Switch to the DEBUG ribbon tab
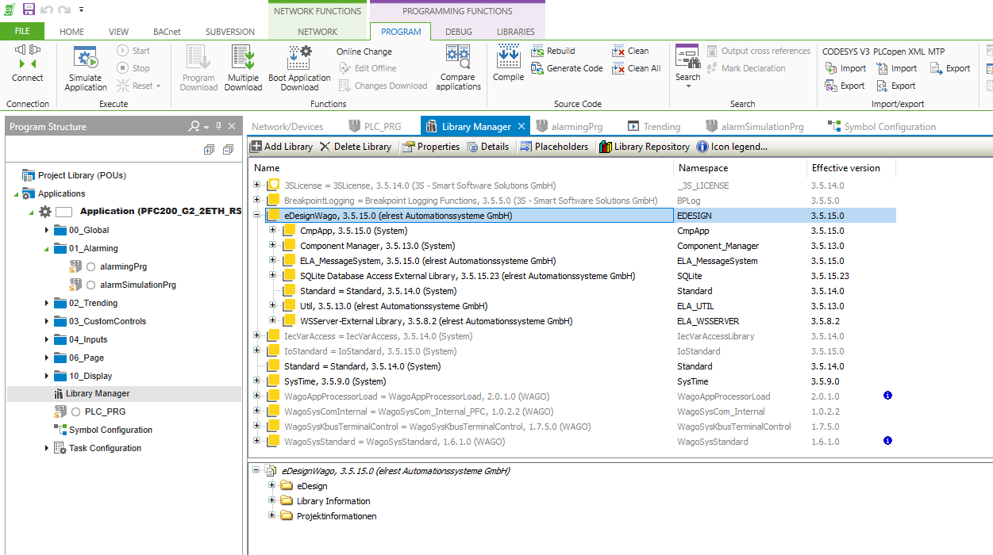993x555 pixels. point(458,32)
